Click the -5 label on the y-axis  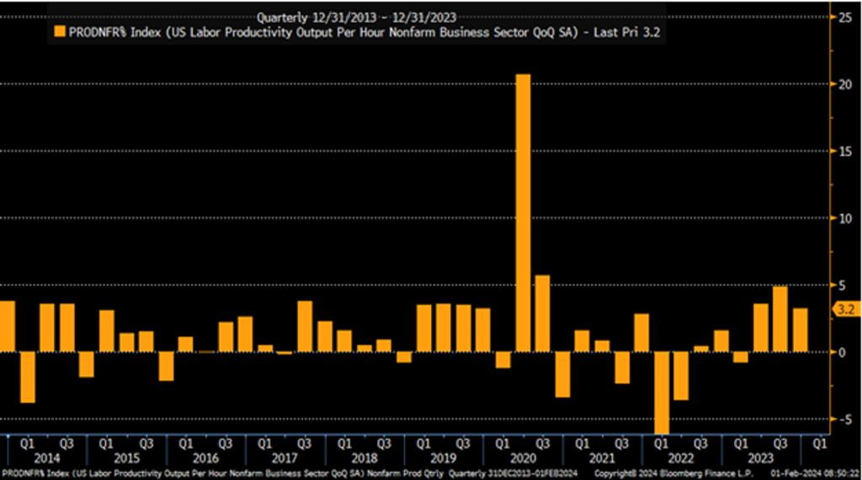pyautogui.click(x=844, y=419)
